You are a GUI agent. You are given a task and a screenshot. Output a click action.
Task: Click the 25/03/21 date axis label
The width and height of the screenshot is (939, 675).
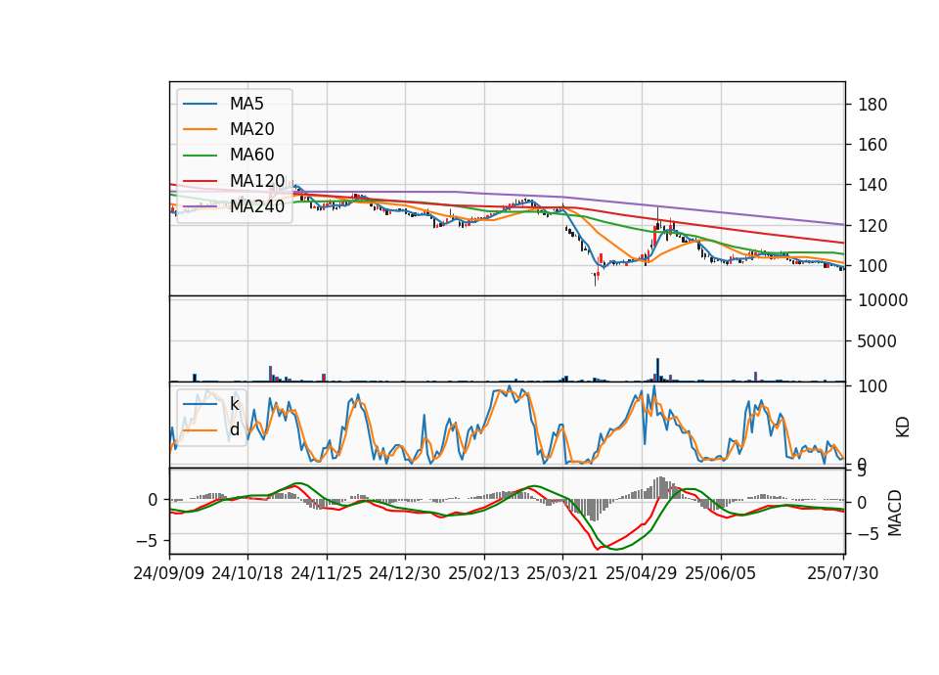[x=562, y=573]
